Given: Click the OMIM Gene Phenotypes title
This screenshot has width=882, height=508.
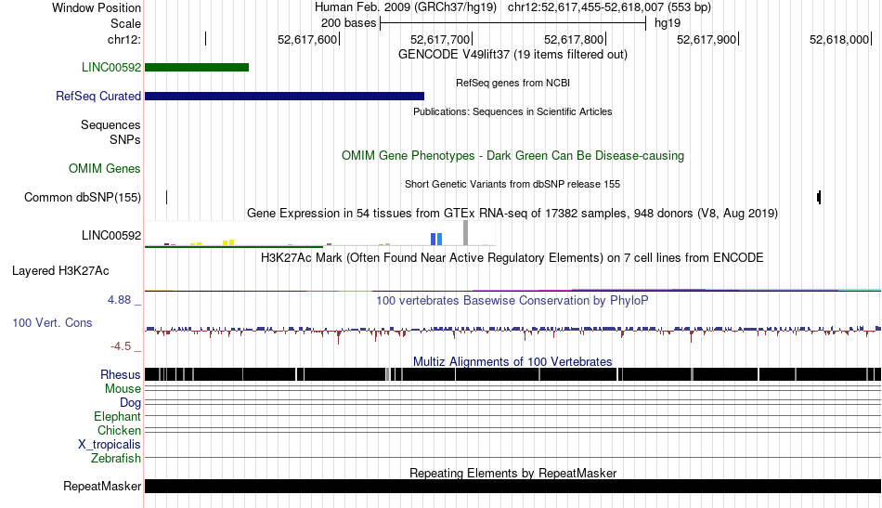Looking at the screenshot, I should [x=513, y=156].
